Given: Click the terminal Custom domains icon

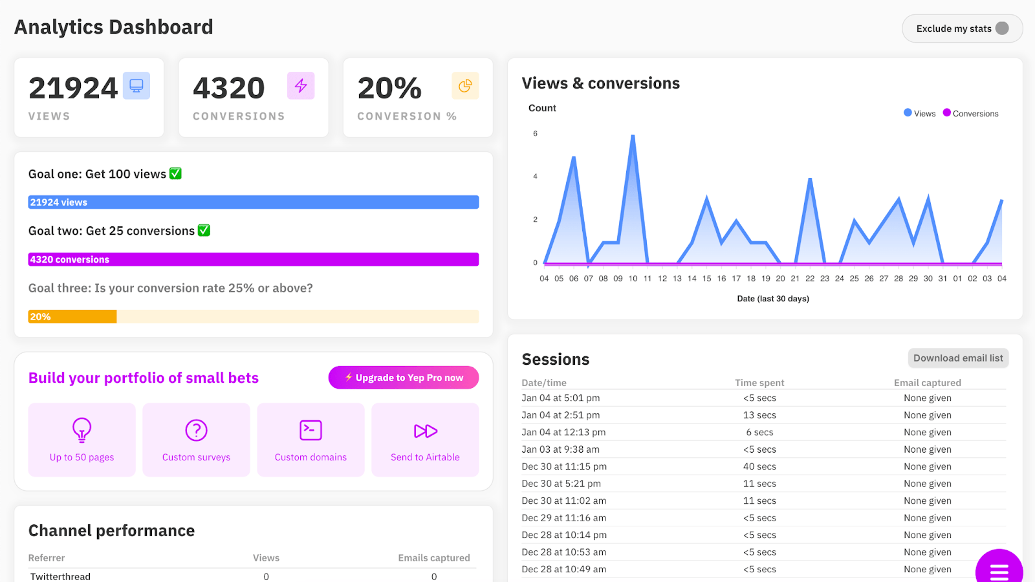Looking at the screenshot, I should [310, 430].
